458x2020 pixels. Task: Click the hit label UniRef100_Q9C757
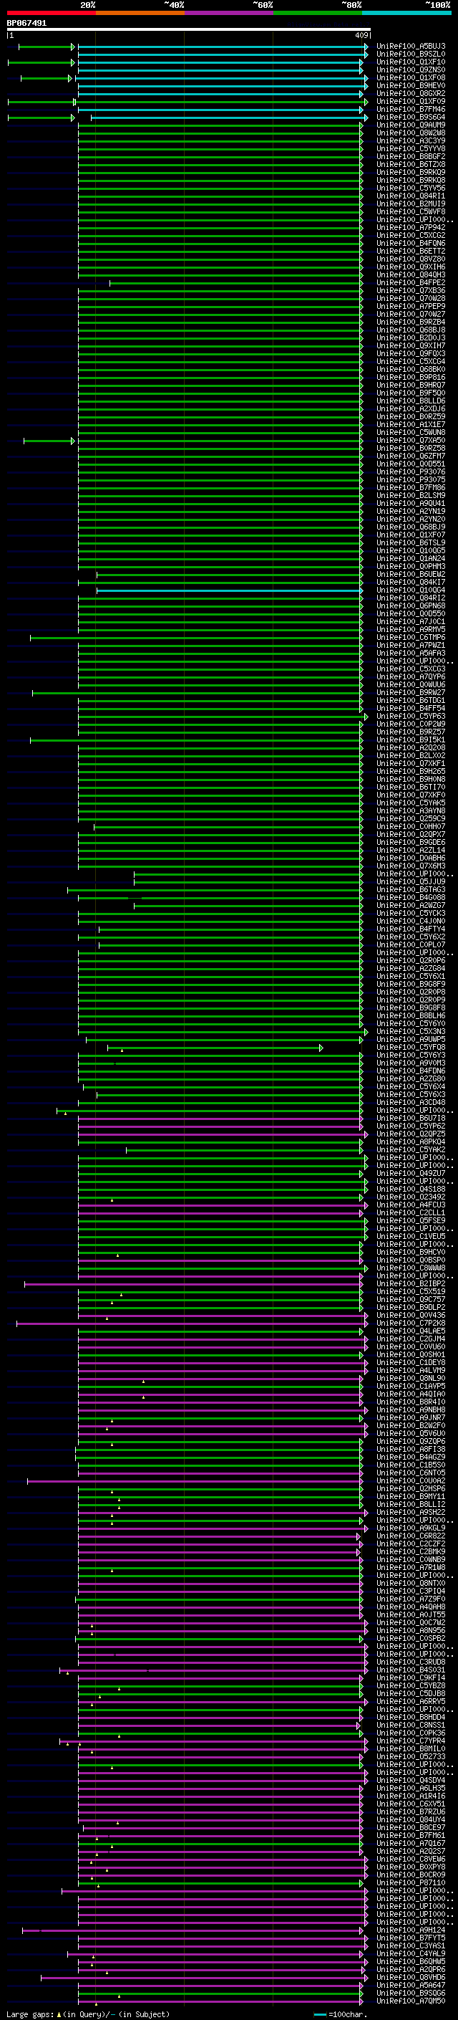411,1299
